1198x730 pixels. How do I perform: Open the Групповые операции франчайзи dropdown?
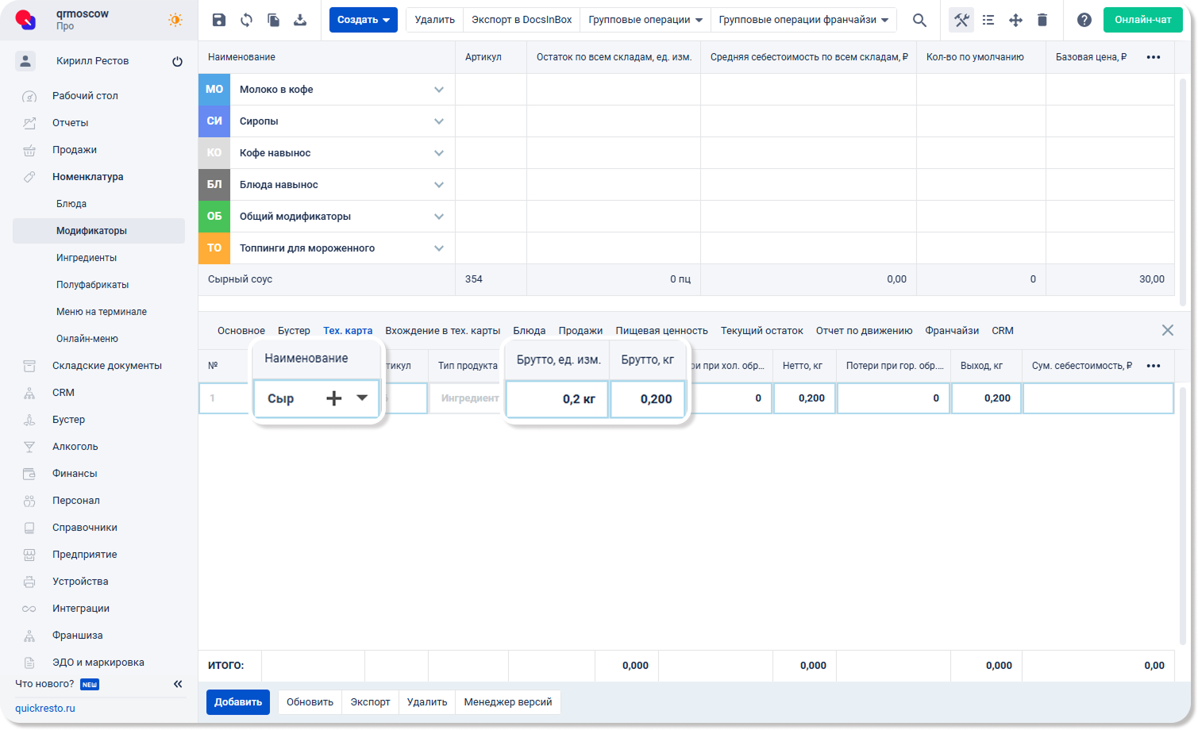(x=803, y=20)
